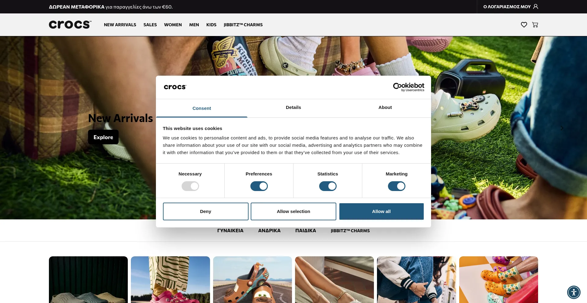Open SALES menu item
The image size is (587, 303).
click(x=150, y=25)
